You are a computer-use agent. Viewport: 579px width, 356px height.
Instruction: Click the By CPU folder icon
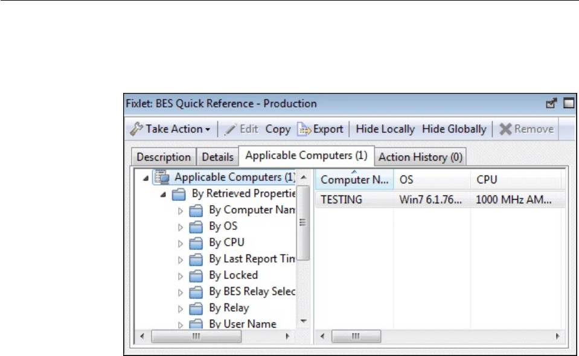click(x=196, y=243)
